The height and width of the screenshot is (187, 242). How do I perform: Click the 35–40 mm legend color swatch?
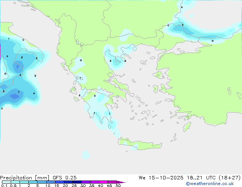click(x=94, y=182)
